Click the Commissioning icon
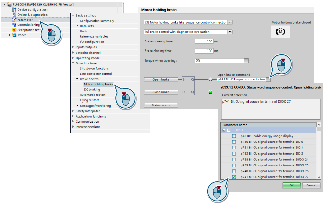The height and width of the screenshot is (204, 323). coord(14,25)
